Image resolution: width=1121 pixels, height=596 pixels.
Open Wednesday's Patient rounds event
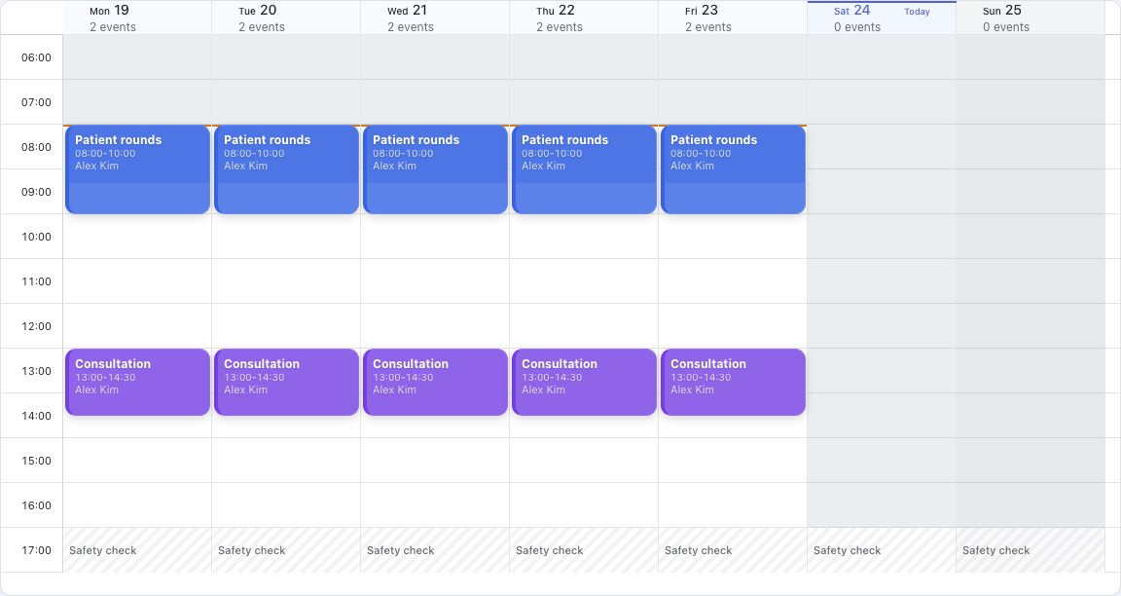tap(435, 169)
